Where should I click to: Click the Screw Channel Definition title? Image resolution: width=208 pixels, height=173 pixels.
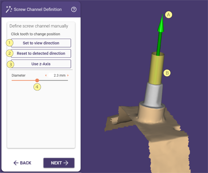(x=38, y=10)
